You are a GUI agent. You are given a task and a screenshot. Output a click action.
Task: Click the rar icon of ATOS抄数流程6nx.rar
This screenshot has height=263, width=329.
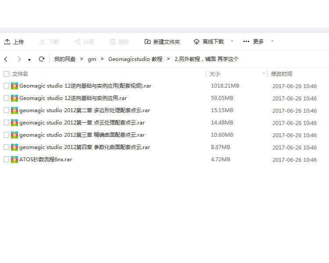coord(14,160)
